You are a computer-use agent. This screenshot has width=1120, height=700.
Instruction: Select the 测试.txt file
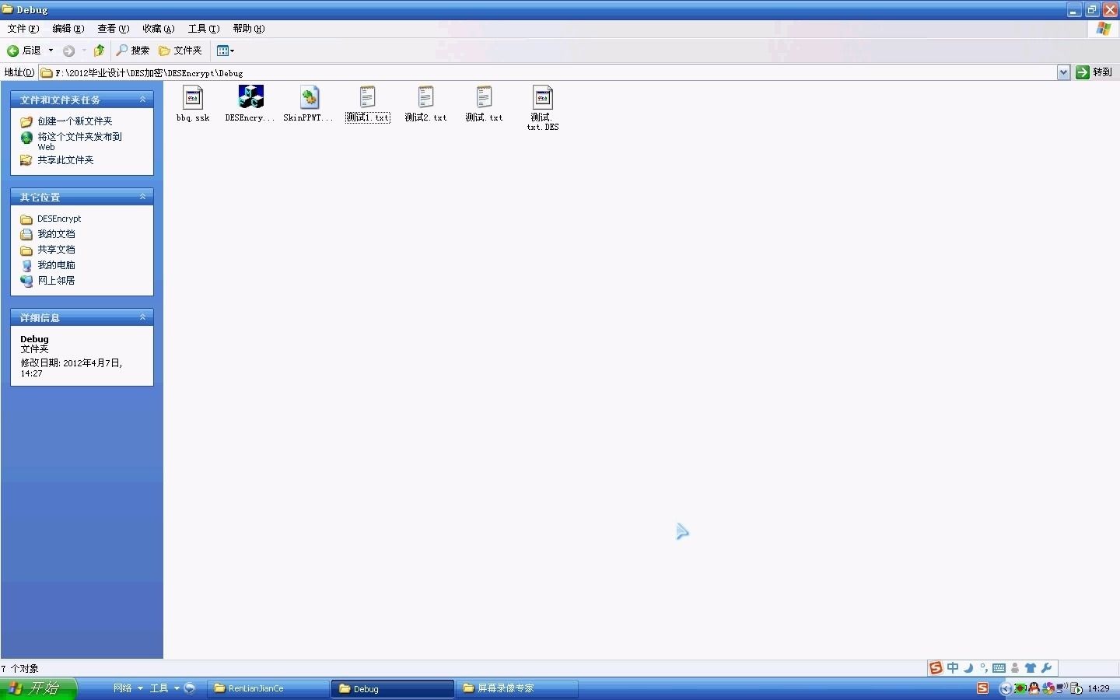point(484,104)
